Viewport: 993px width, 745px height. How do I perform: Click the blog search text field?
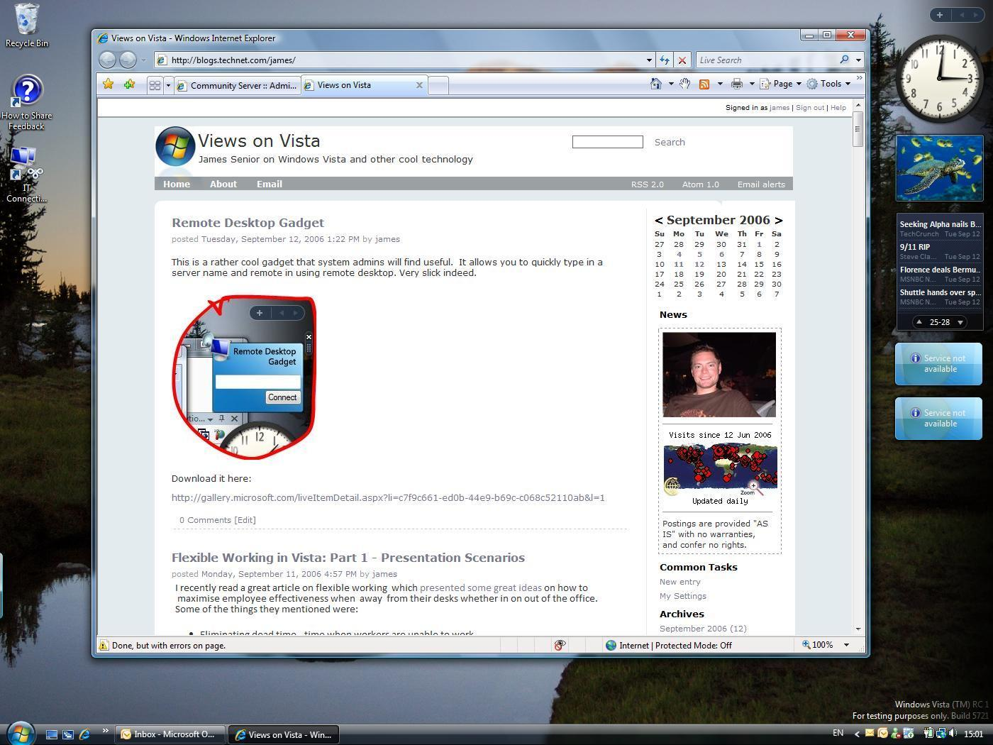tap(608, 142)
